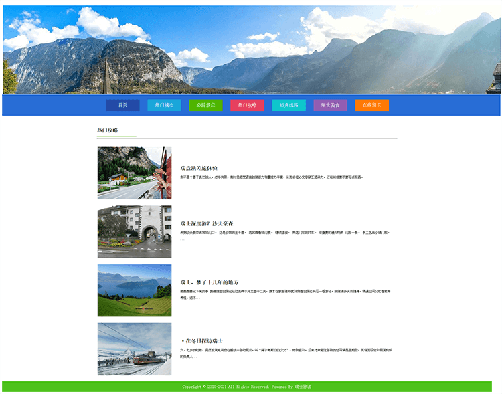Click the purple 瑞士美食 nav button
Image resolution: width=502 pixels, height=394 pixels.
pyautogui.click(x=330, y=105)
